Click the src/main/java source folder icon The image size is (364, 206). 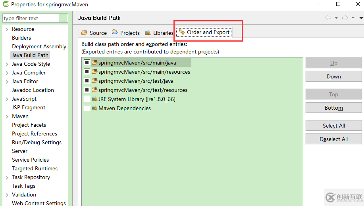[94, 63]
